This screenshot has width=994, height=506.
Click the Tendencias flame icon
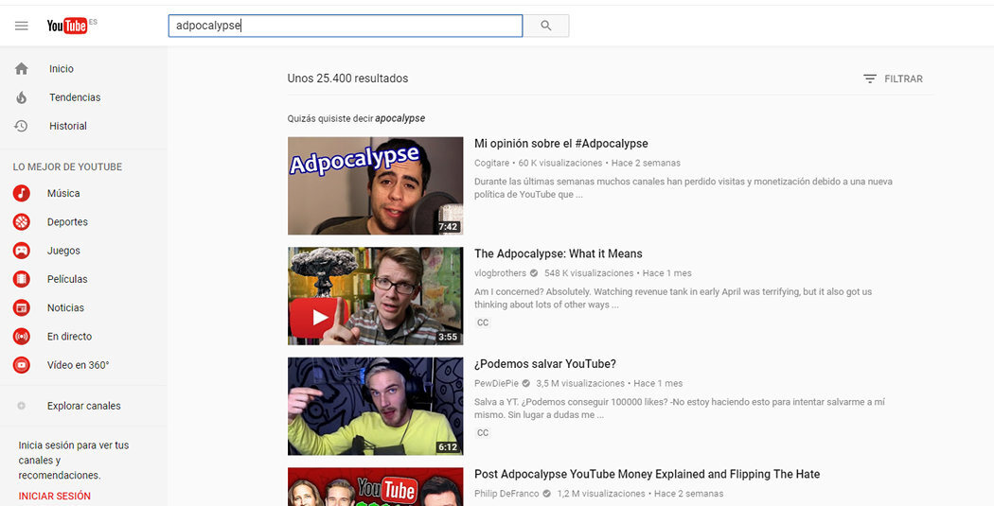22,97
